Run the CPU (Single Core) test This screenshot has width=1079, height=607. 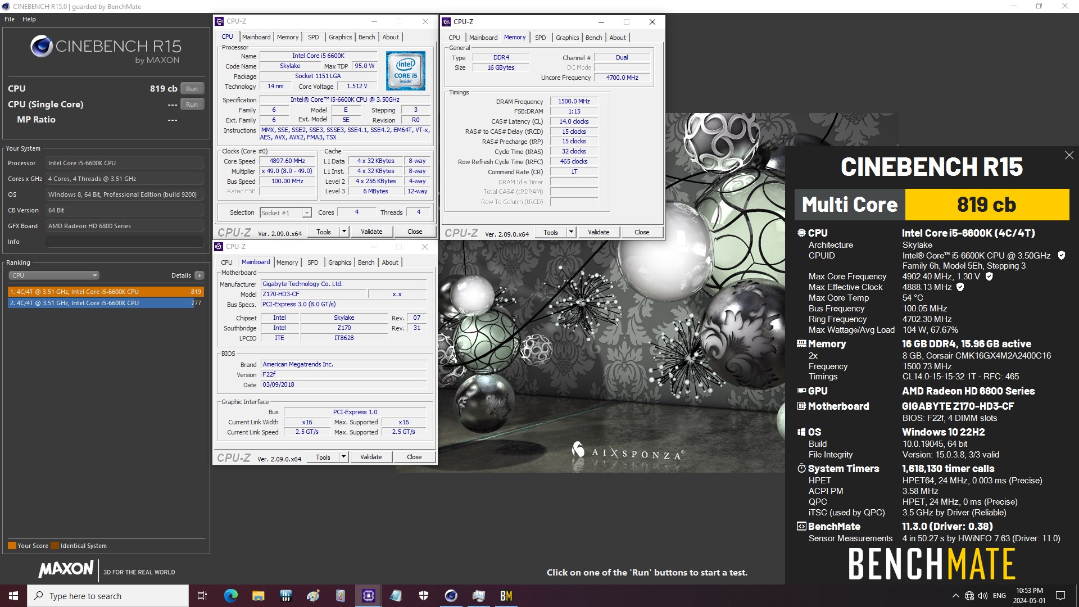(x=192, y=105)
